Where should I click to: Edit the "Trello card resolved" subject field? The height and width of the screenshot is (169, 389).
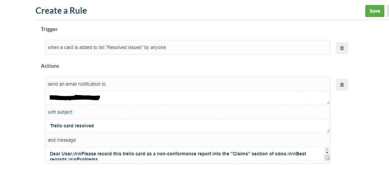pyautogui.click(x=188, y=125)
